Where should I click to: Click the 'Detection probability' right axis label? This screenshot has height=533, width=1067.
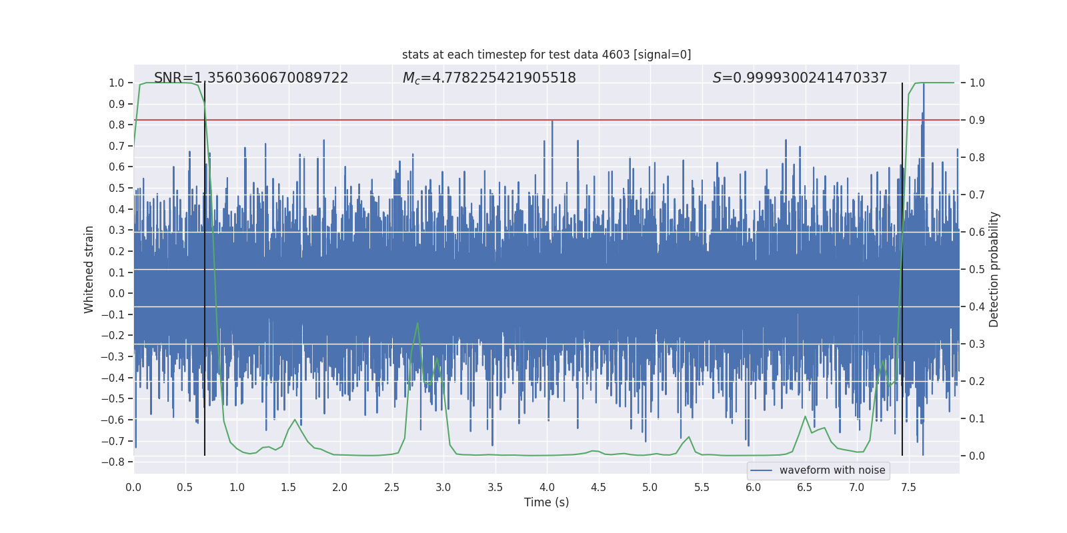[994, 269]
